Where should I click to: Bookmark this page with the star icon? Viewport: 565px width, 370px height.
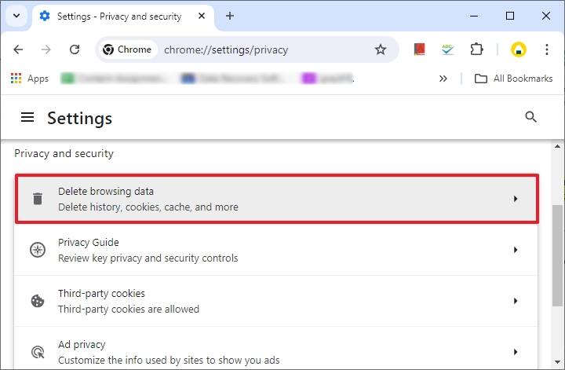click(381, 49)
